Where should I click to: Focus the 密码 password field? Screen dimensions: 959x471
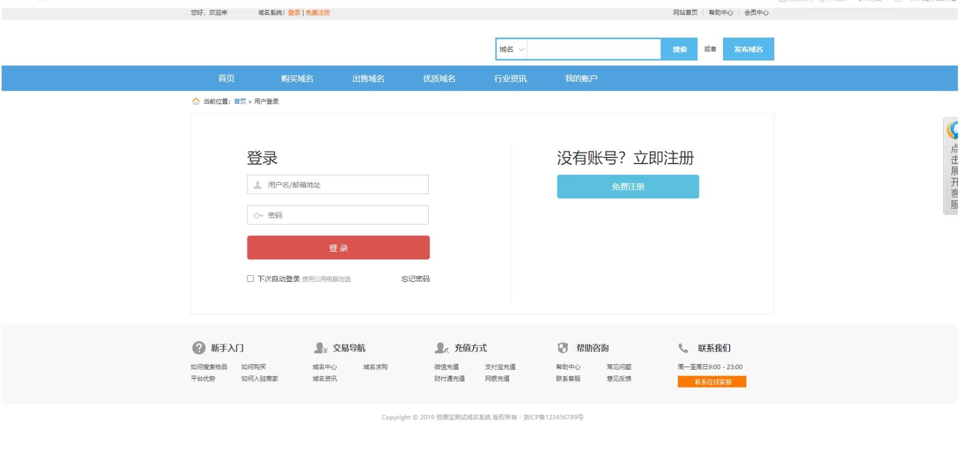pyautogui.click(x=338, y=215)
